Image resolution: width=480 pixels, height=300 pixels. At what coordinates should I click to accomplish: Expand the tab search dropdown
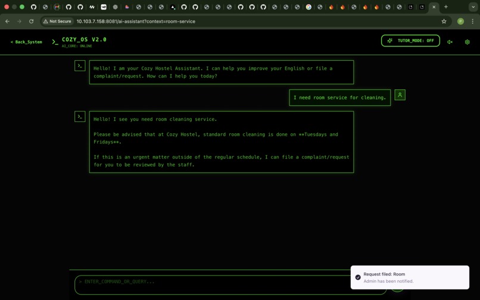coord(473,7)
